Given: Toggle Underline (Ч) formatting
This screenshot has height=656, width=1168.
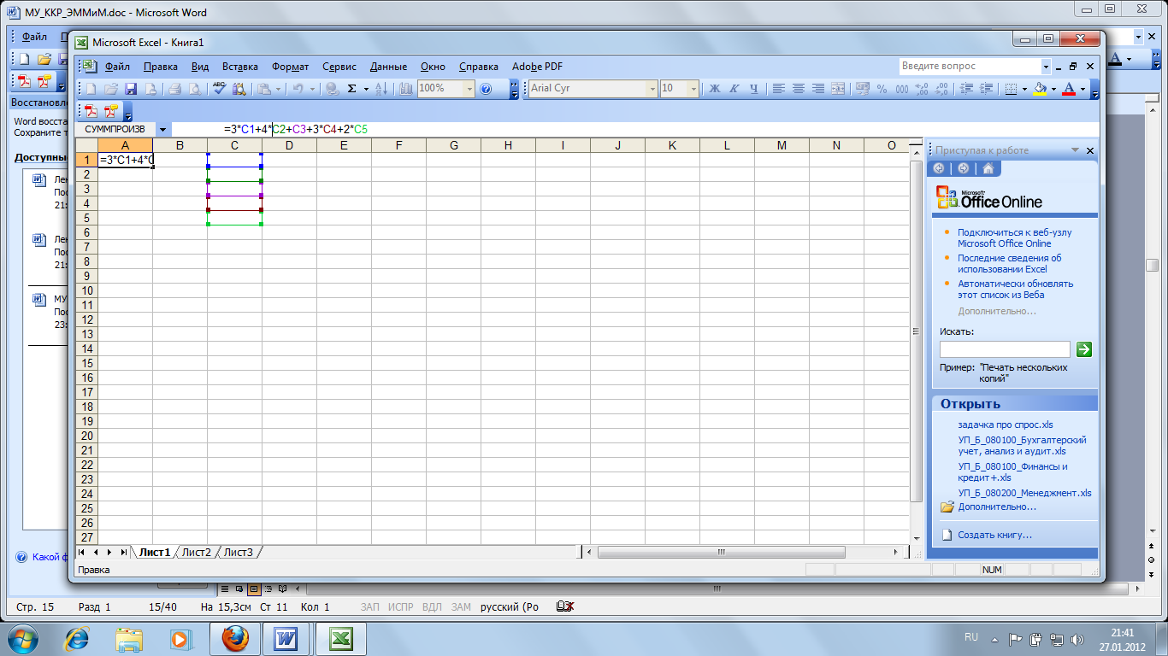Looking at the screenshot, I should tap(753, 88).
